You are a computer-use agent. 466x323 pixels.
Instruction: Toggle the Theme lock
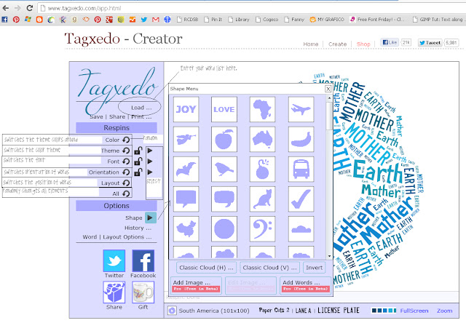pos(138,151)
